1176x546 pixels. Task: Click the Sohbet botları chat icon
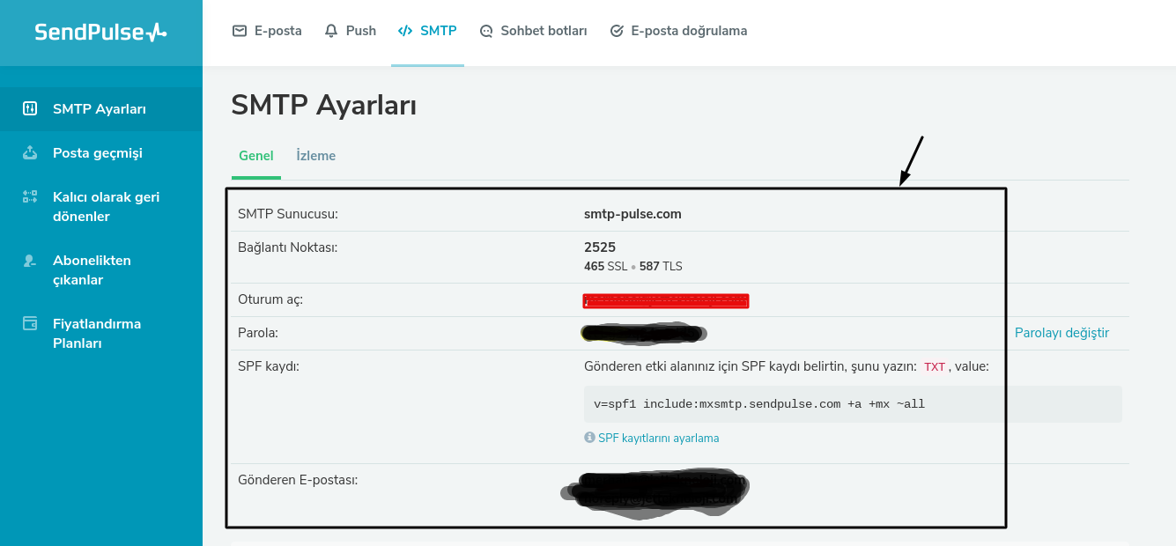pyautogui.click(x=486, y=31)
